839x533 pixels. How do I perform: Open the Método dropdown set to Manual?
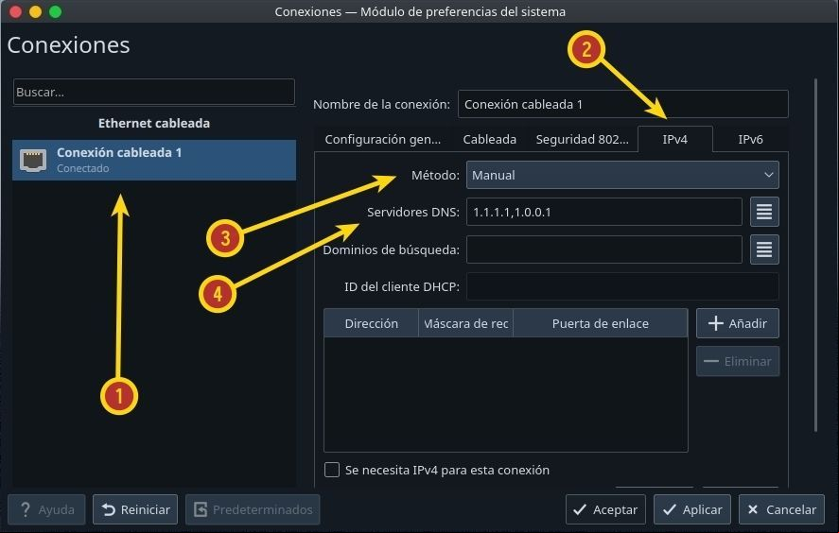tap(622, 175)
